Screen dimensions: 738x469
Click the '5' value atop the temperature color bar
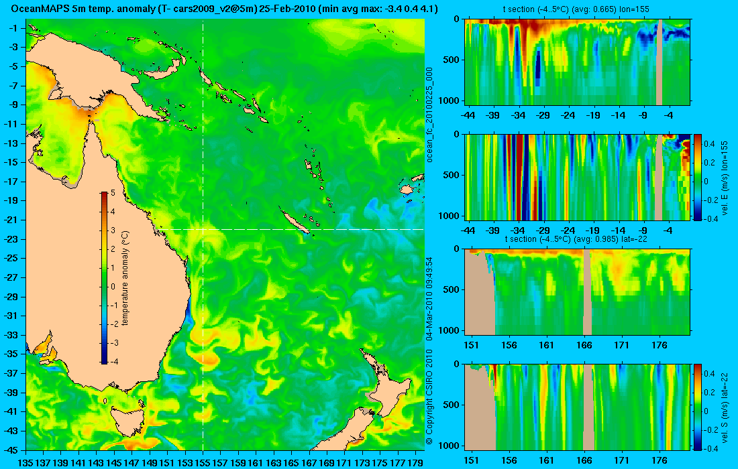pyautogui.click(x=113, y=193)
